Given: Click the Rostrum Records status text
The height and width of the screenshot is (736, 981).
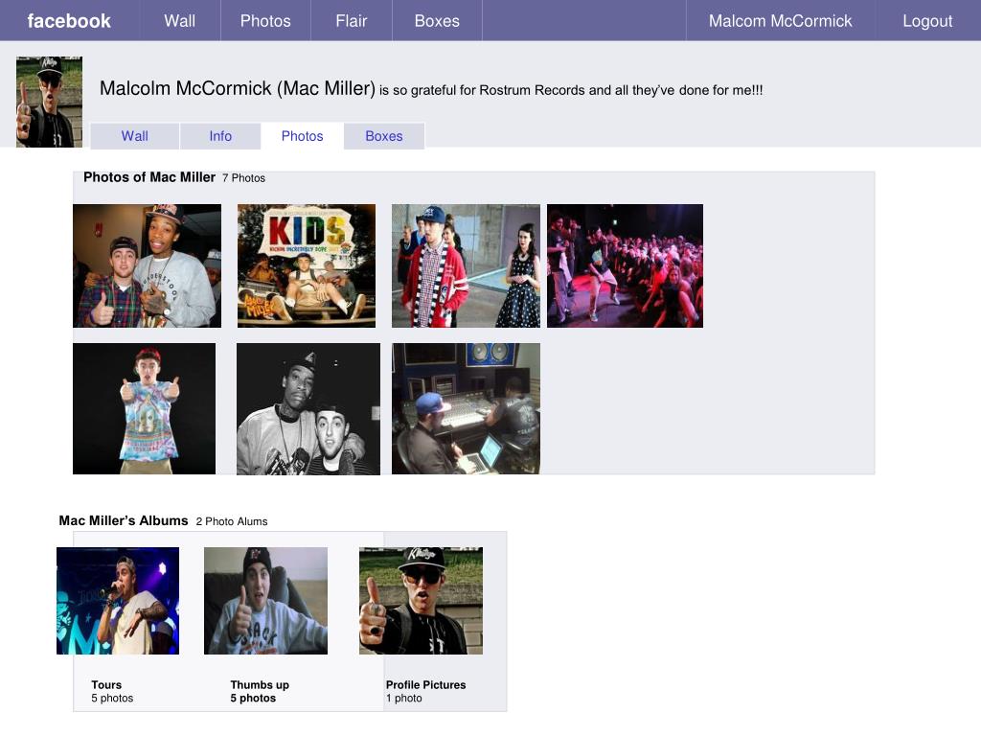Looking at the screenshot, I should click(x=571, y=90).
